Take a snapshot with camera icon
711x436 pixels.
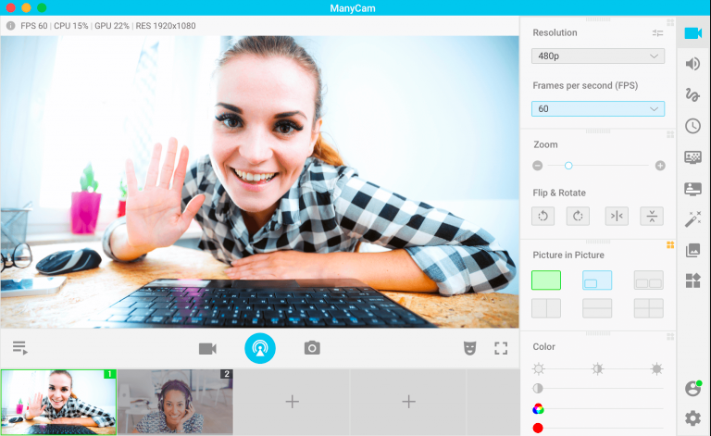[312, 348]
